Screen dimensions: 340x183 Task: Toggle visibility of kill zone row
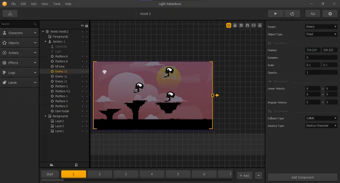click(x=82, y=66)
